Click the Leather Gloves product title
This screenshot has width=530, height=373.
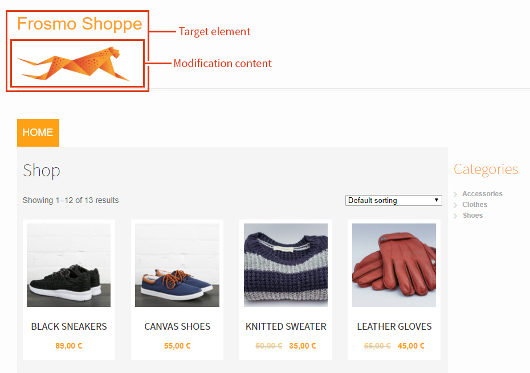coord(394,326)
